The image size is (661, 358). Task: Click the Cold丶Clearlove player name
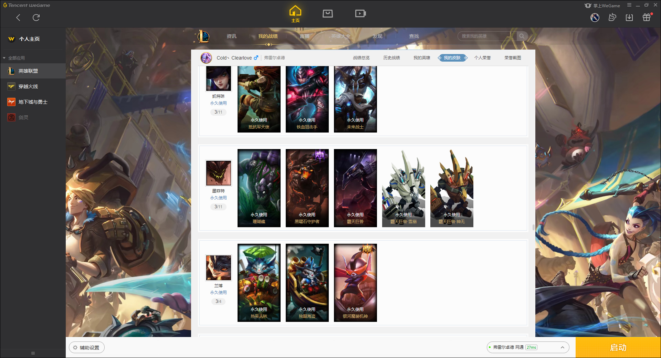[234, 58]
